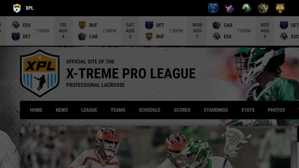Select the red wolf team logo
The image size is (299, 168).
(230, 8)
